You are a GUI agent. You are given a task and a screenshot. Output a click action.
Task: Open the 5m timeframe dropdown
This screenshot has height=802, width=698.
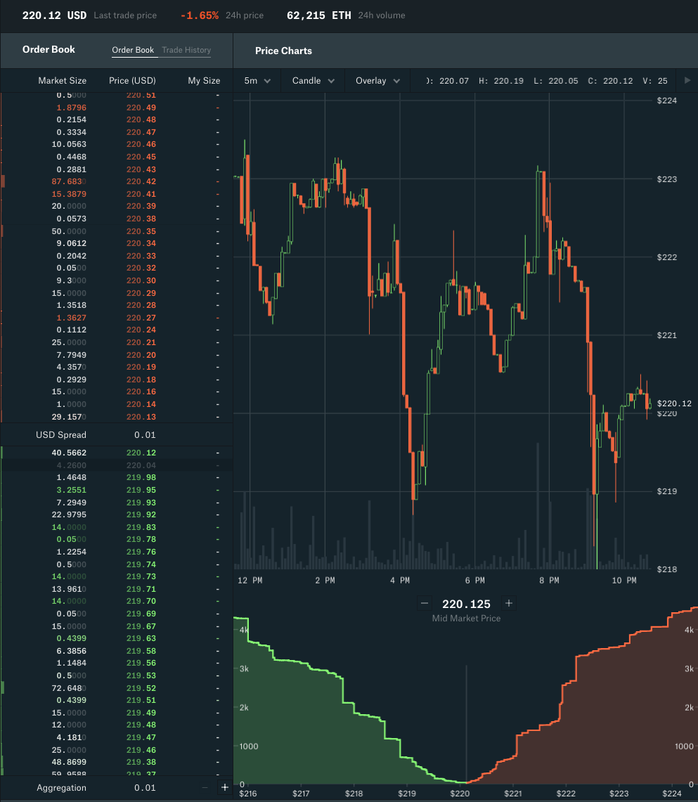[x=257, y=80]
